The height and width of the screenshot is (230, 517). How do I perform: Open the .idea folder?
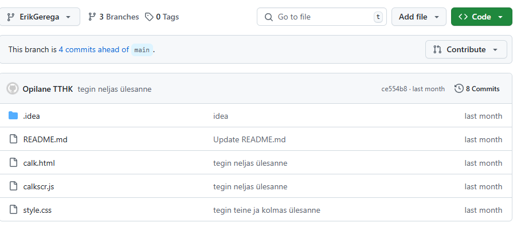(x=32, y=116)
